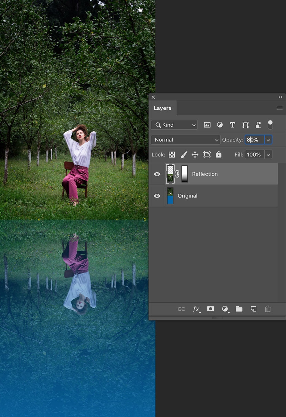This screenshot has height=417, width=286.
Task: Hide the Reflection layer
Action: [157, 174]
